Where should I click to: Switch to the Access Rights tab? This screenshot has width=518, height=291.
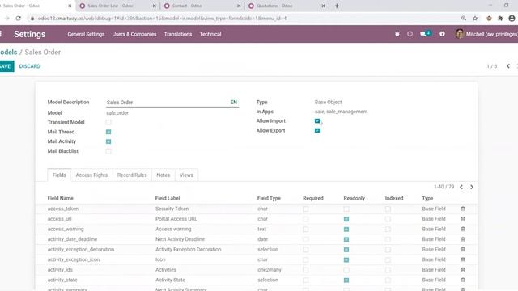coord(91,175)
